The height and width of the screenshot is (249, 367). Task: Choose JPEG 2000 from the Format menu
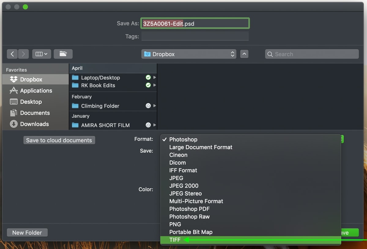(184, 186)
